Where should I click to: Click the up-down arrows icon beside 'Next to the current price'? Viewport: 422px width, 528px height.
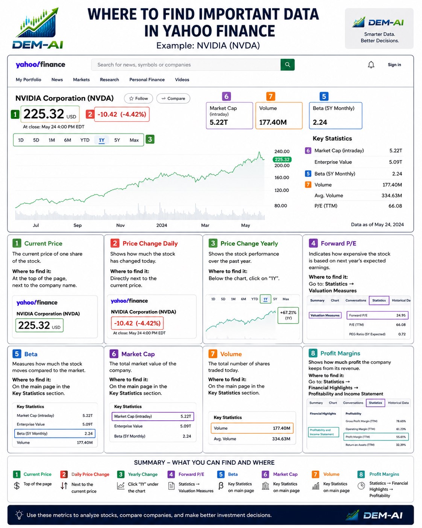pyautogui.click(x=64, y=486)
